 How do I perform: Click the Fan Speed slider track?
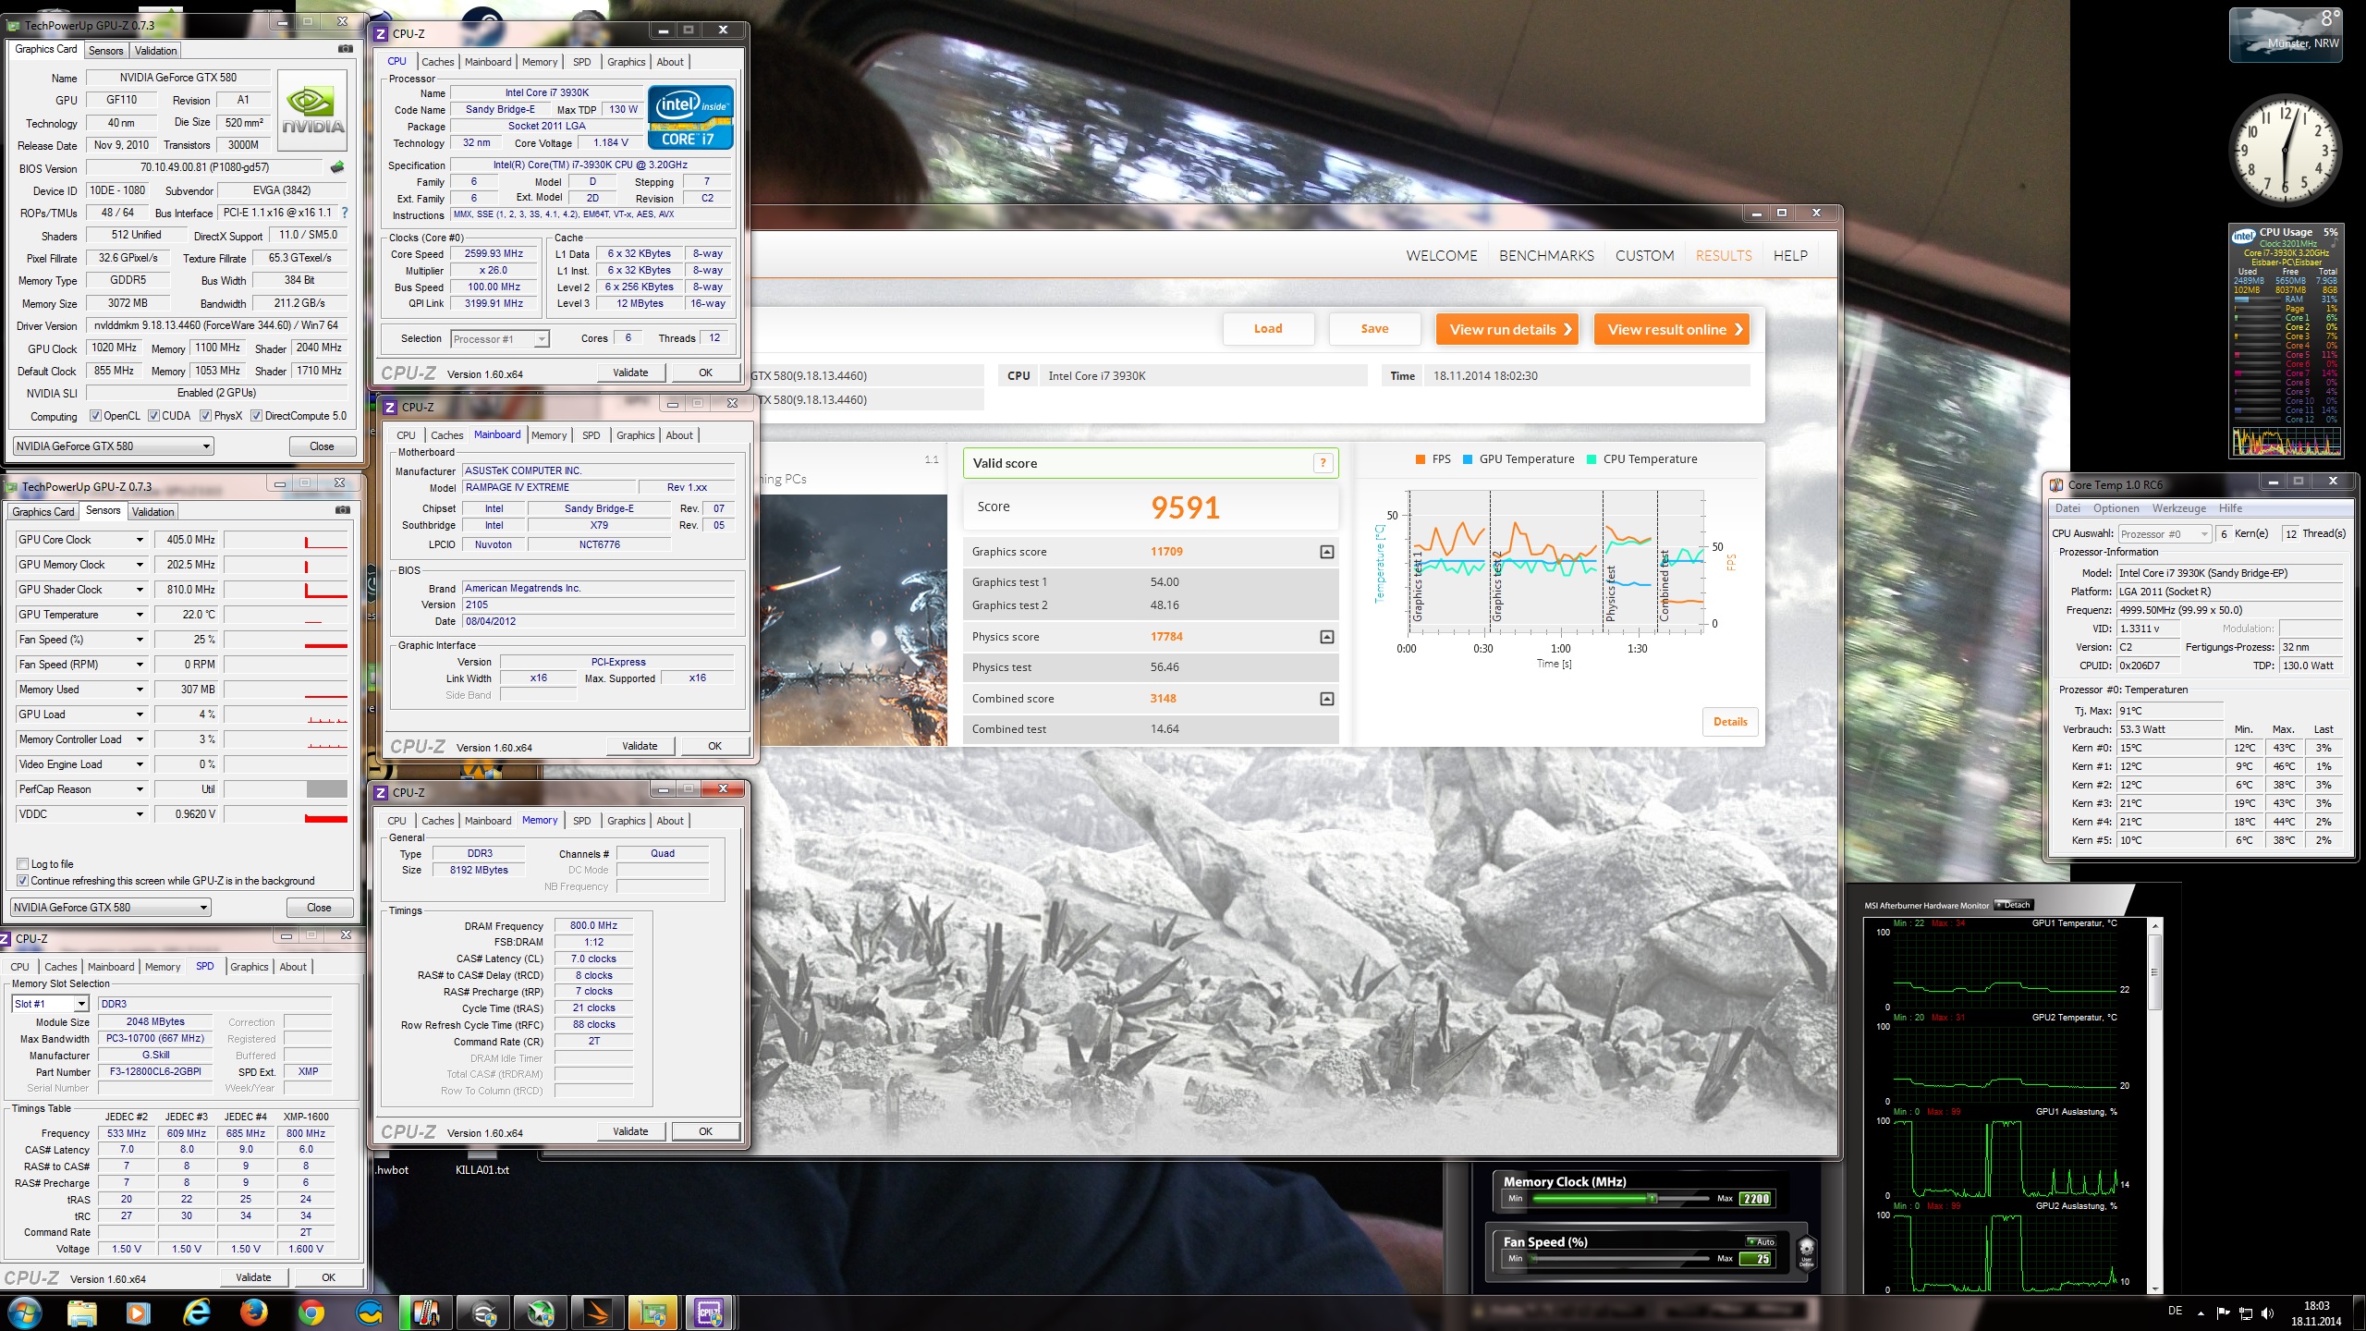[1619, 1258]
